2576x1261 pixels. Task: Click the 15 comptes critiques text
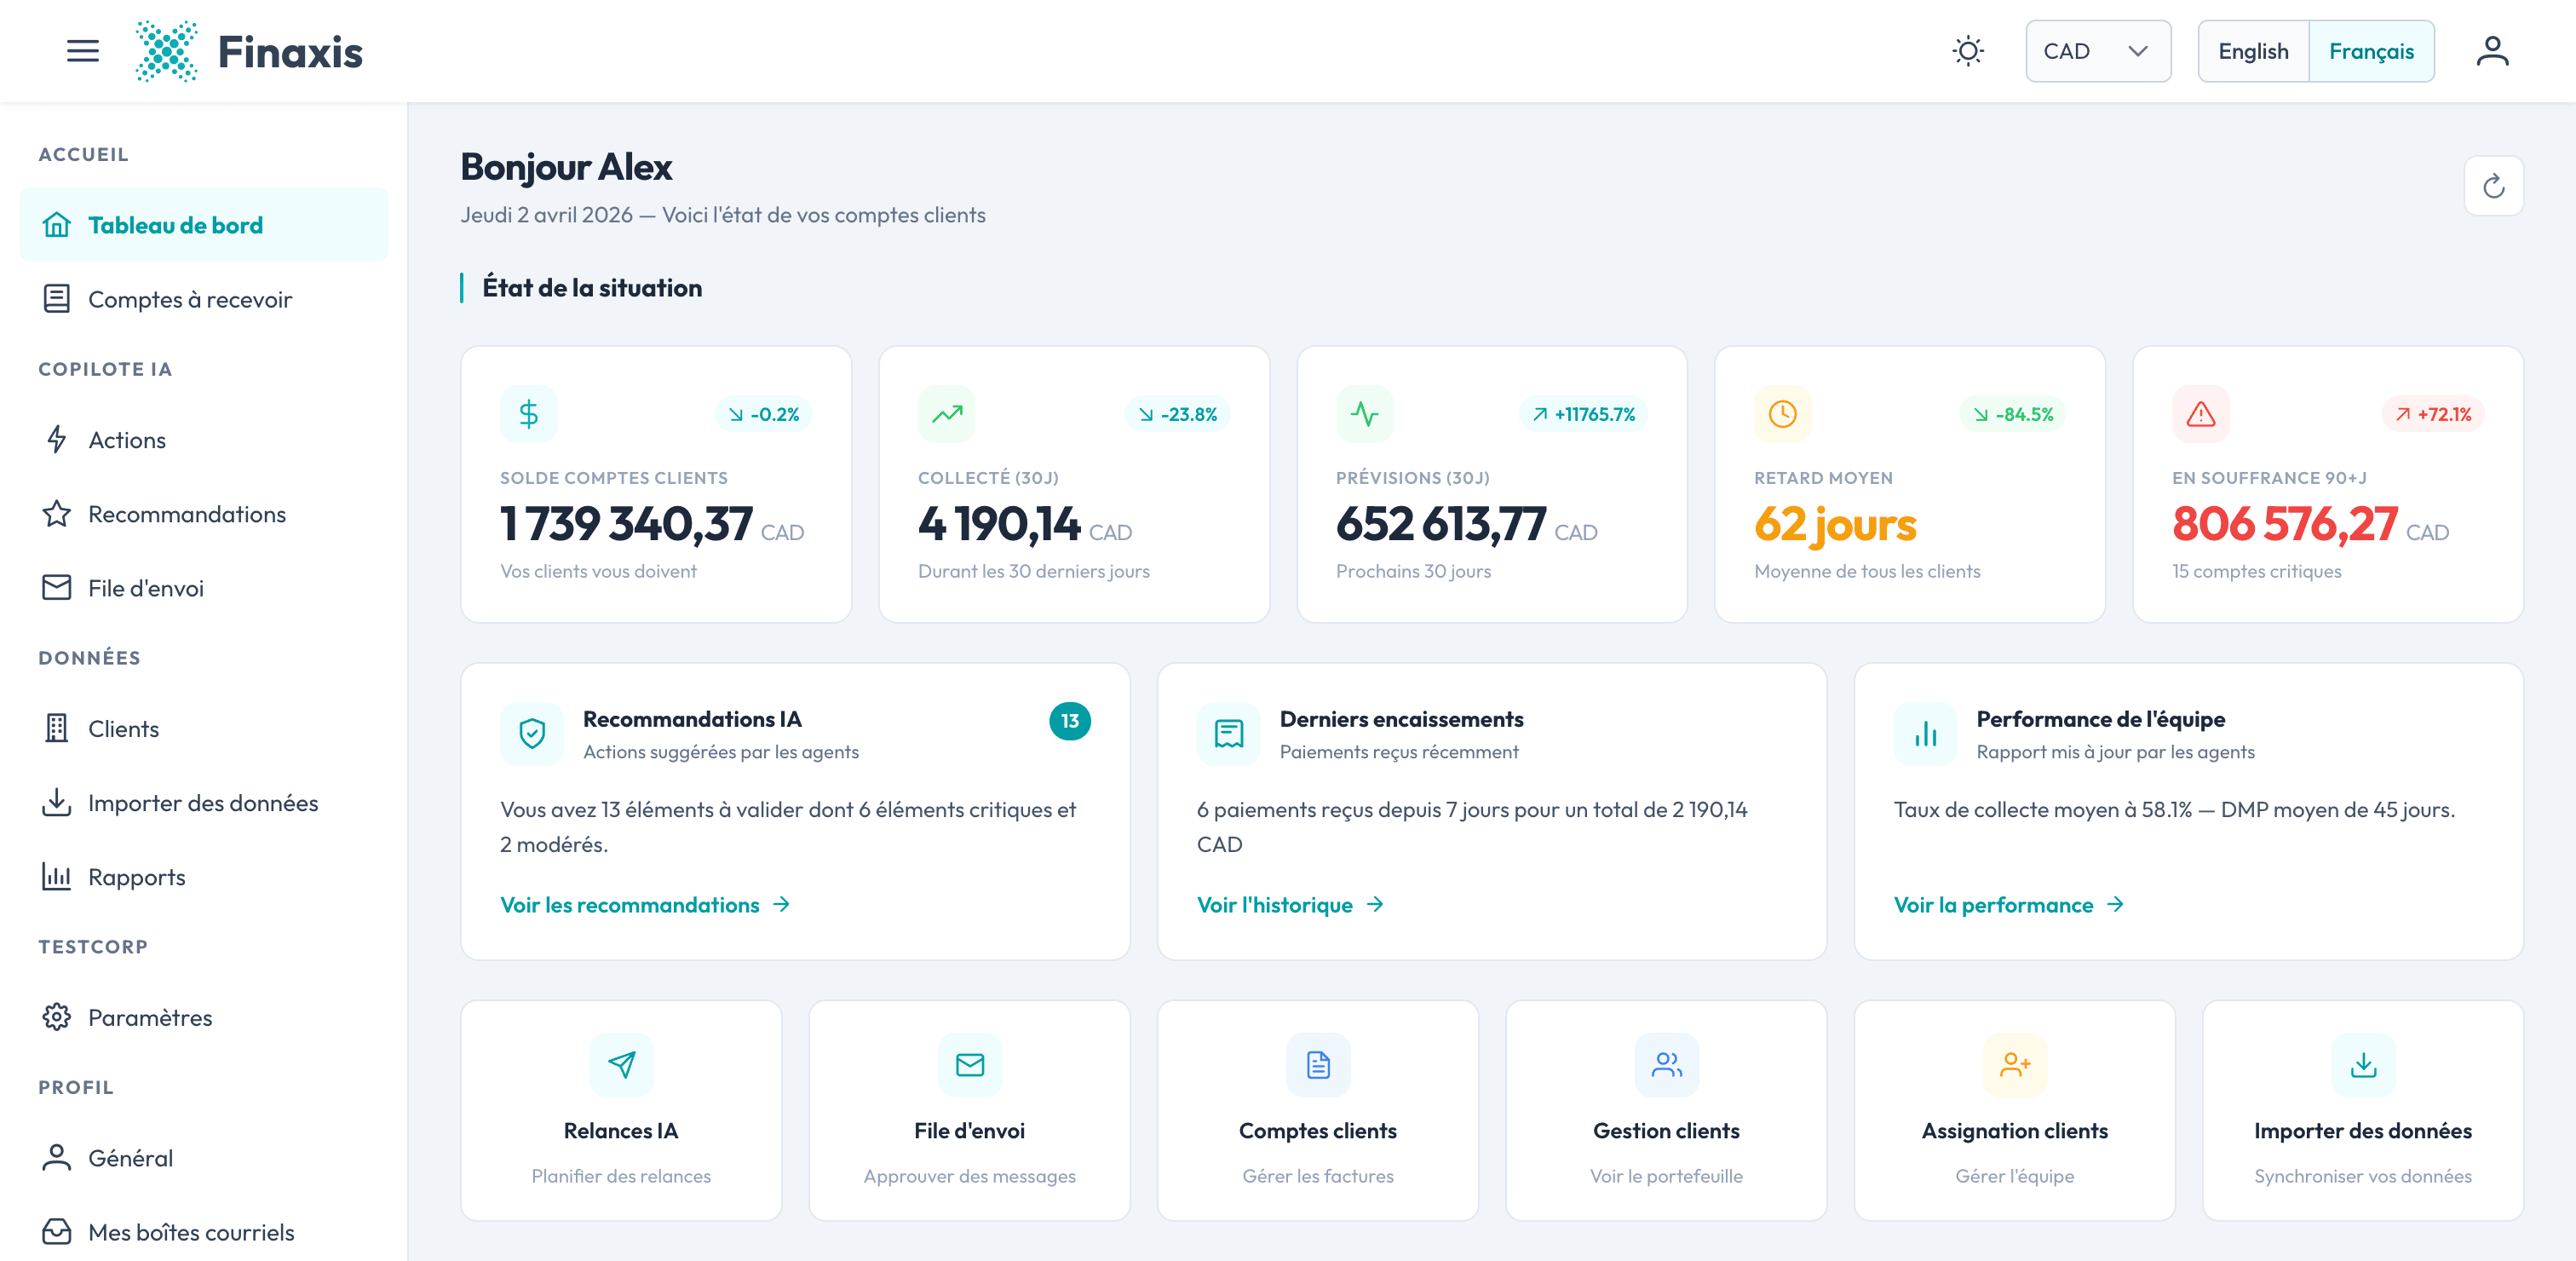pos(2256,571)
